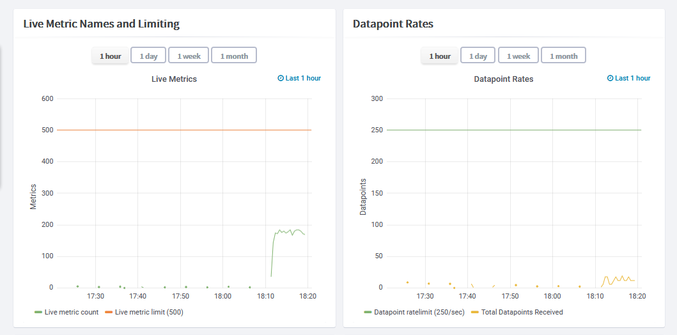The height and width of the screenshot is (335, 677).
Task: Open the Live Metrics chart title menu
Action: [x=174, y=79]
